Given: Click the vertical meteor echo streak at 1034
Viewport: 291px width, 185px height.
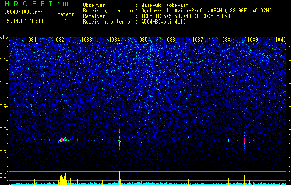Looking at the screenshot, I should pyautogui.click(x=120, y=140).
